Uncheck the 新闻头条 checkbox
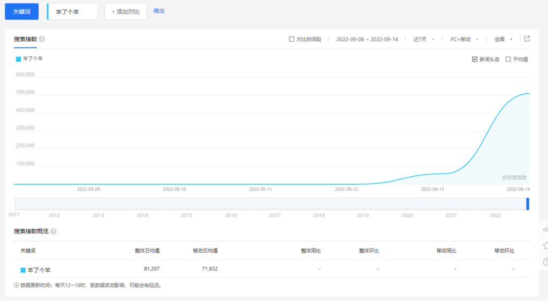This screenshot has width=548, height=301. pyautogui.click(x=475, y=59)
